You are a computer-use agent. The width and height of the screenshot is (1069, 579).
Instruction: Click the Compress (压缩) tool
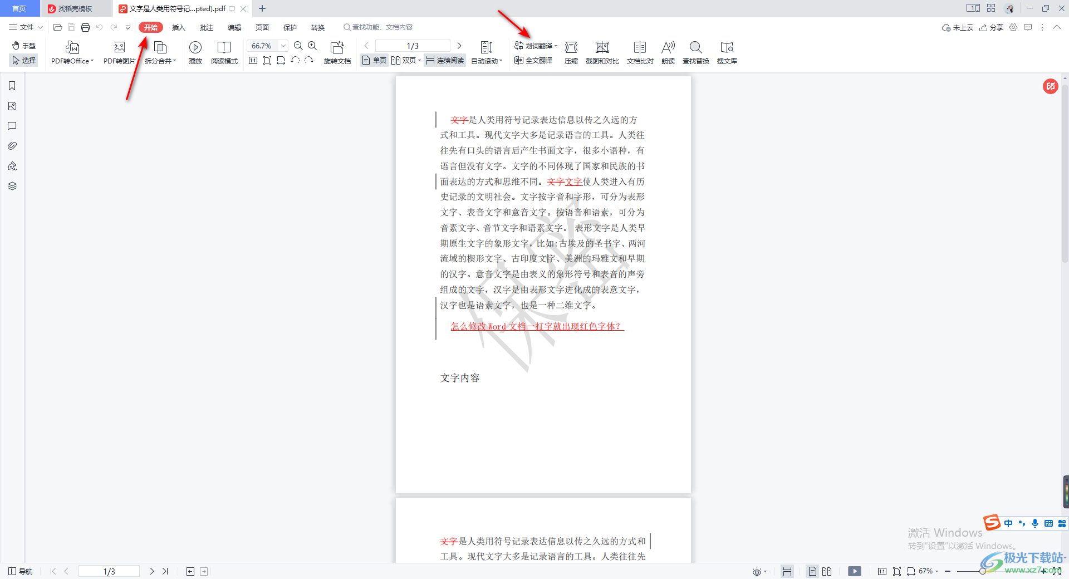click(571, 53)
